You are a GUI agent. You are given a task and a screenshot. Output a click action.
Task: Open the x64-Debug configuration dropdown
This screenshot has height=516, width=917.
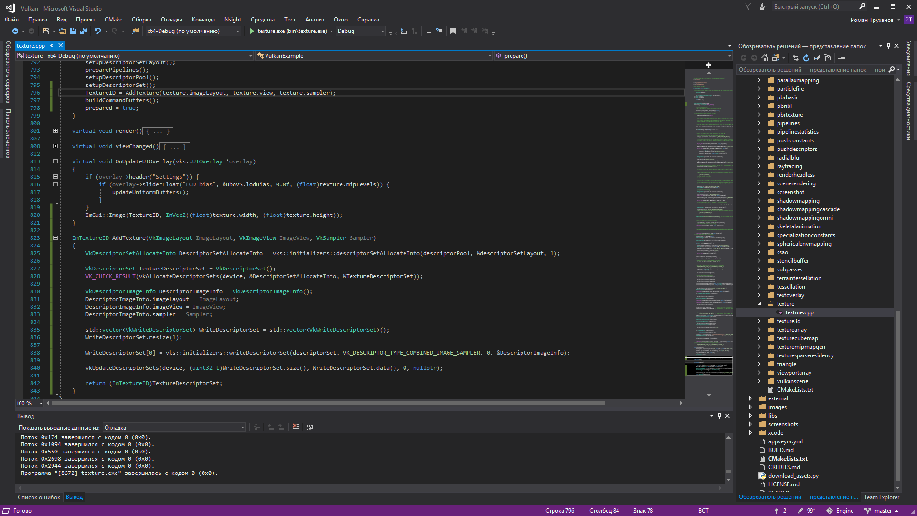tap(193, 31)
